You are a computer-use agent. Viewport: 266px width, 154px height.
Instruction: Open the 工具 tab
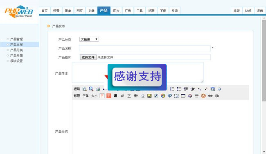tap(140, 11)
